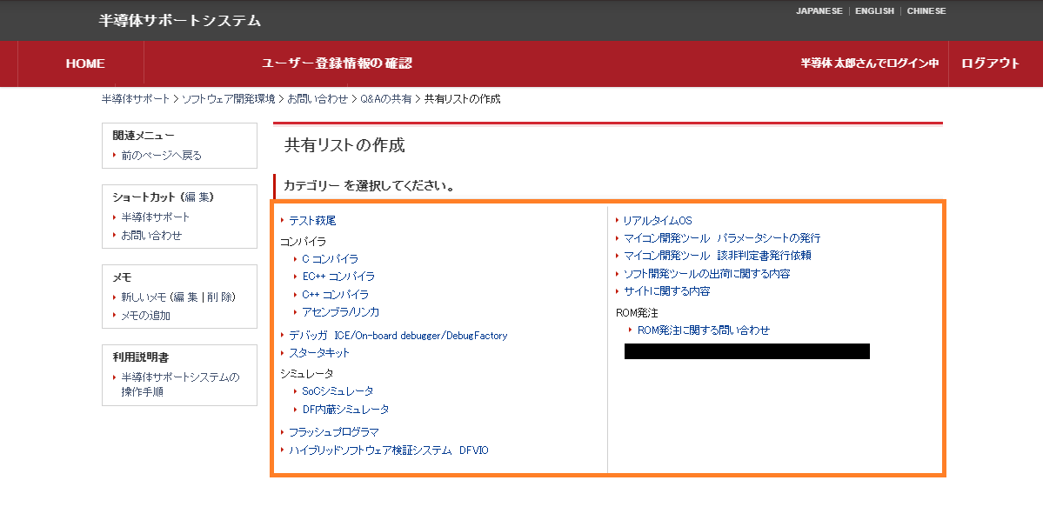Select マイコン開発ツール 該非判定書発行依頼
This screenshot has width=1043, height=507.
[717, 256]
